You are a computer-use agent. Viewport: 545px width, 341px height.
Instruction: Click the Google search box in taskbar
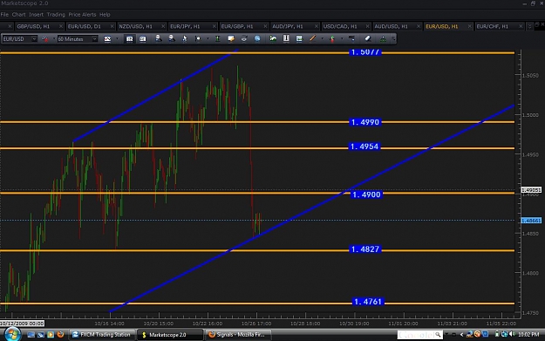point(420,335)
